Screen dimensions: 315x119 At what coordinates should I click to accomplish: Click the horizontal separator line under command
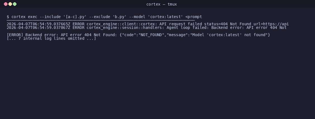101,20
